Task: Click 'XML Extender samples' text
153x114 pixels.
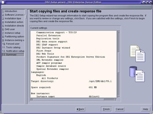Action: tap(50, 60)
